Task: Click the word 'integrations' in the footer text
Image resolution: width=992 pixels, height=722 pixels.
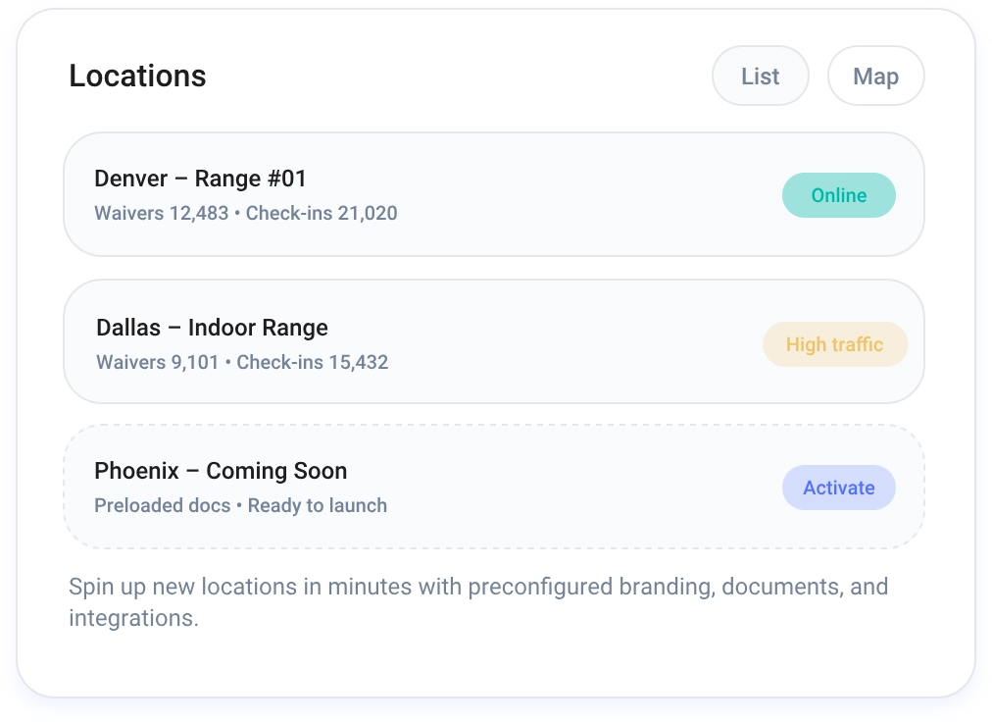Action: pos(130,619)
